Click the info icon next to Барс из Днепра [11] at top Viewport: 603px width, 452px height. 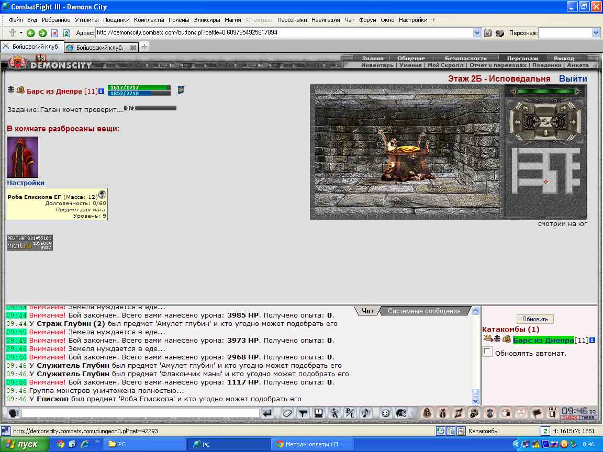101,91
